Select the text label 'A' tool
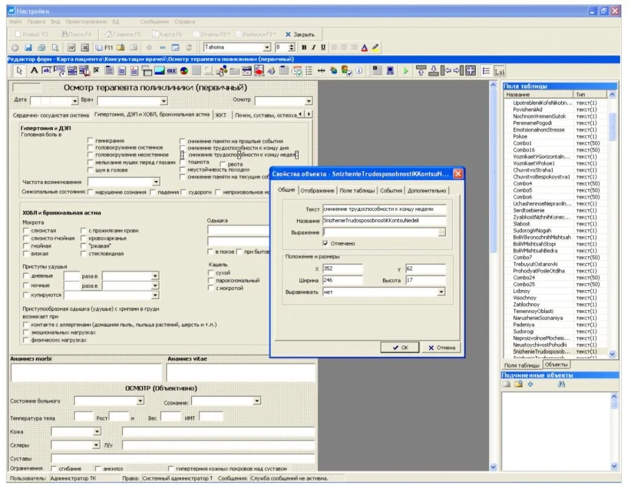Image resolution: width=629 pixels, height=488 pixels. pos(35,71)
